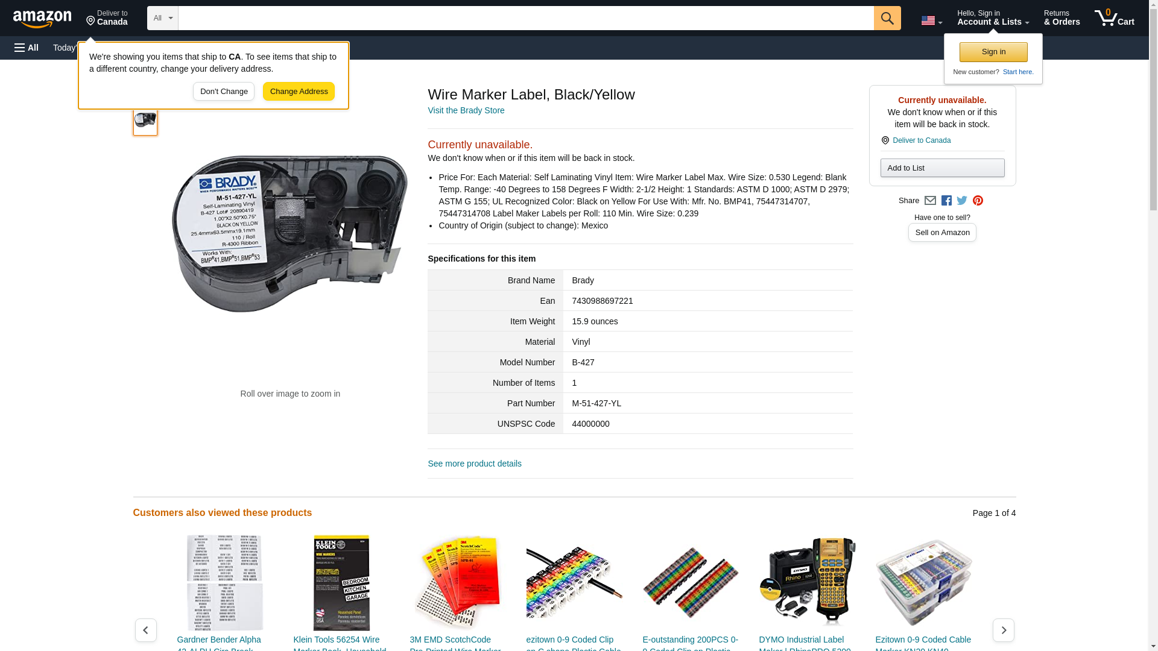Image resolution: width=1158 pixels, height=651 pixels.
Task: Expand the Add to List dropdown
Action: 942,168
